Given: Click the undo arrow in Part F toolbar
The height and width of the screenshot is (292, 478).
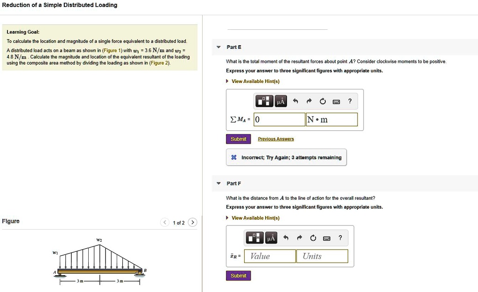Looking at the screenshot, I should (286, 238).
